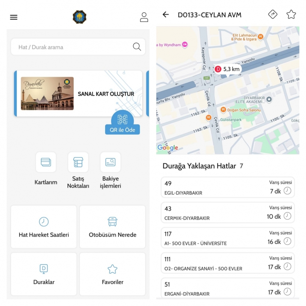Toggle favorite star for this stop
The width and height of the screenshot is (306, 306).
click(291, 14)
